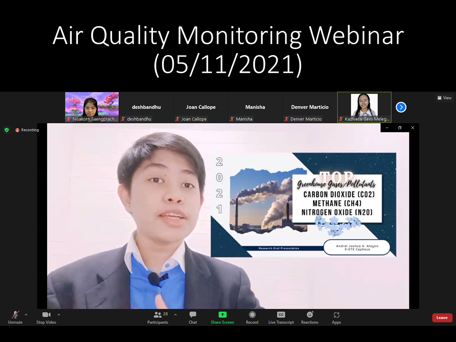Image resolution: width=456 pixels, height=342 pixels.
Task: Show next participants with blue arrow
Action: click(401, 107)
